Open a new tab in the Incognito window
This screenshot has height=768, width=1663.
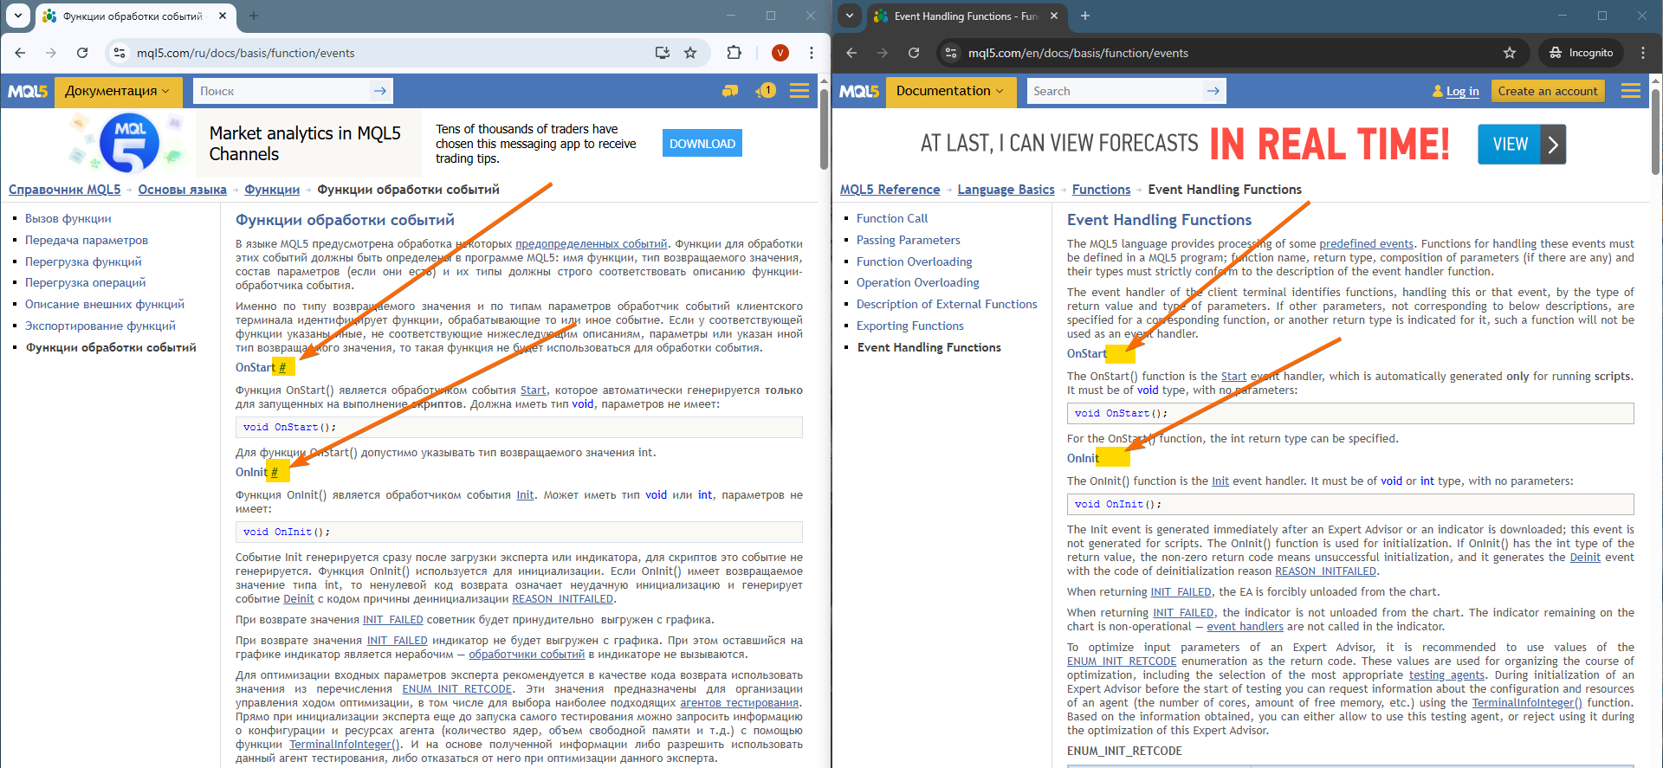point(1085,16)
